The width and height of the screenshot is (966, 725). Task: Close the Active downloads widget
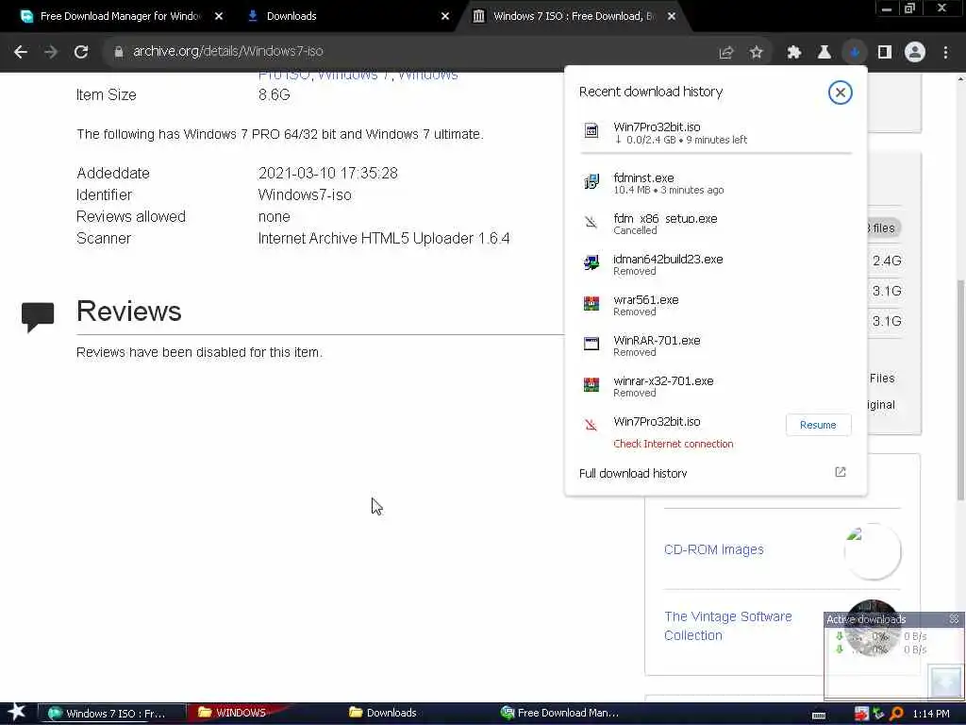click(x=955, y=618)
